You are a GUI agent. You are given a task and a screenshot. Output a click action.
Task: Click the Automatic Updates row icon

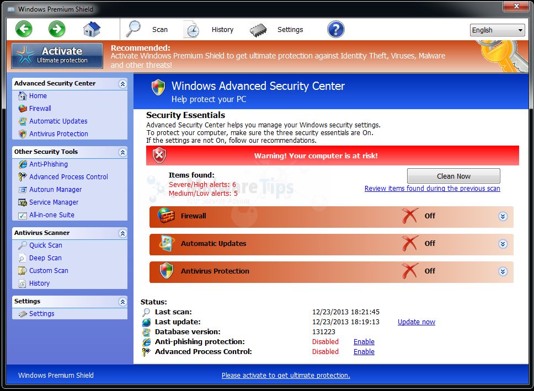pyautogui.click(x=167, y=243)
